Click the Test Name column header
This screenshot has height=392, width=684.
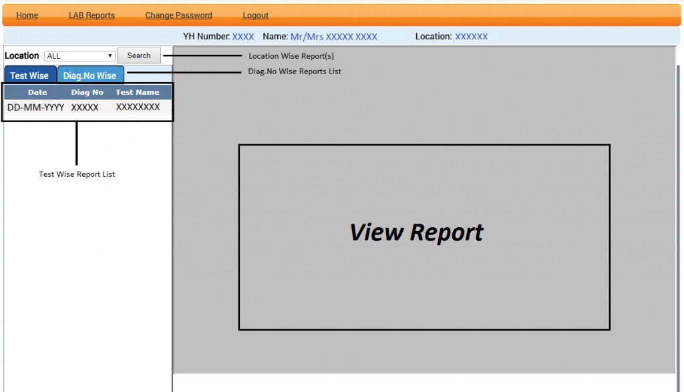pyautogui.click(x=138, y=93)
